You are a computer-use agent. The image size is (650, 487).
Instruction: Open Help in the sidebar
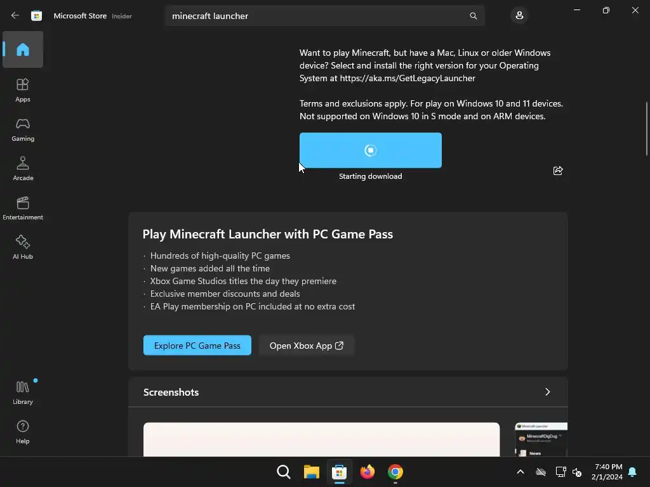23,432
